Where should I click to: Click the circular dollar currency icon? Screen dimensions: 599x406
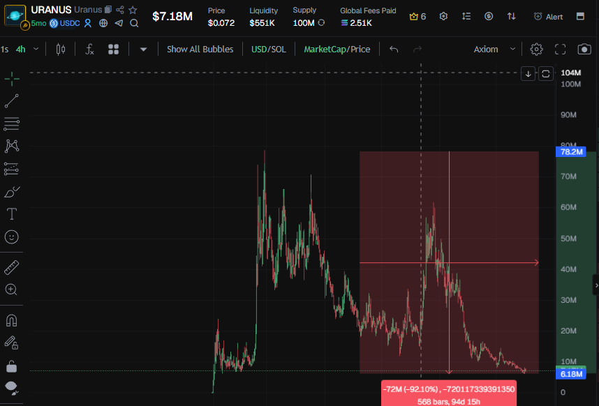[489, 16]
